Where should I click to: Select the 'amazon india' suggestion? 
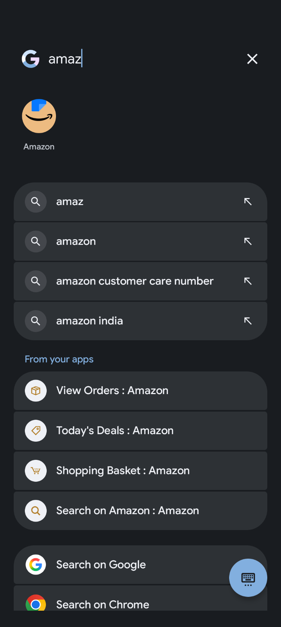tap(90, 321)
